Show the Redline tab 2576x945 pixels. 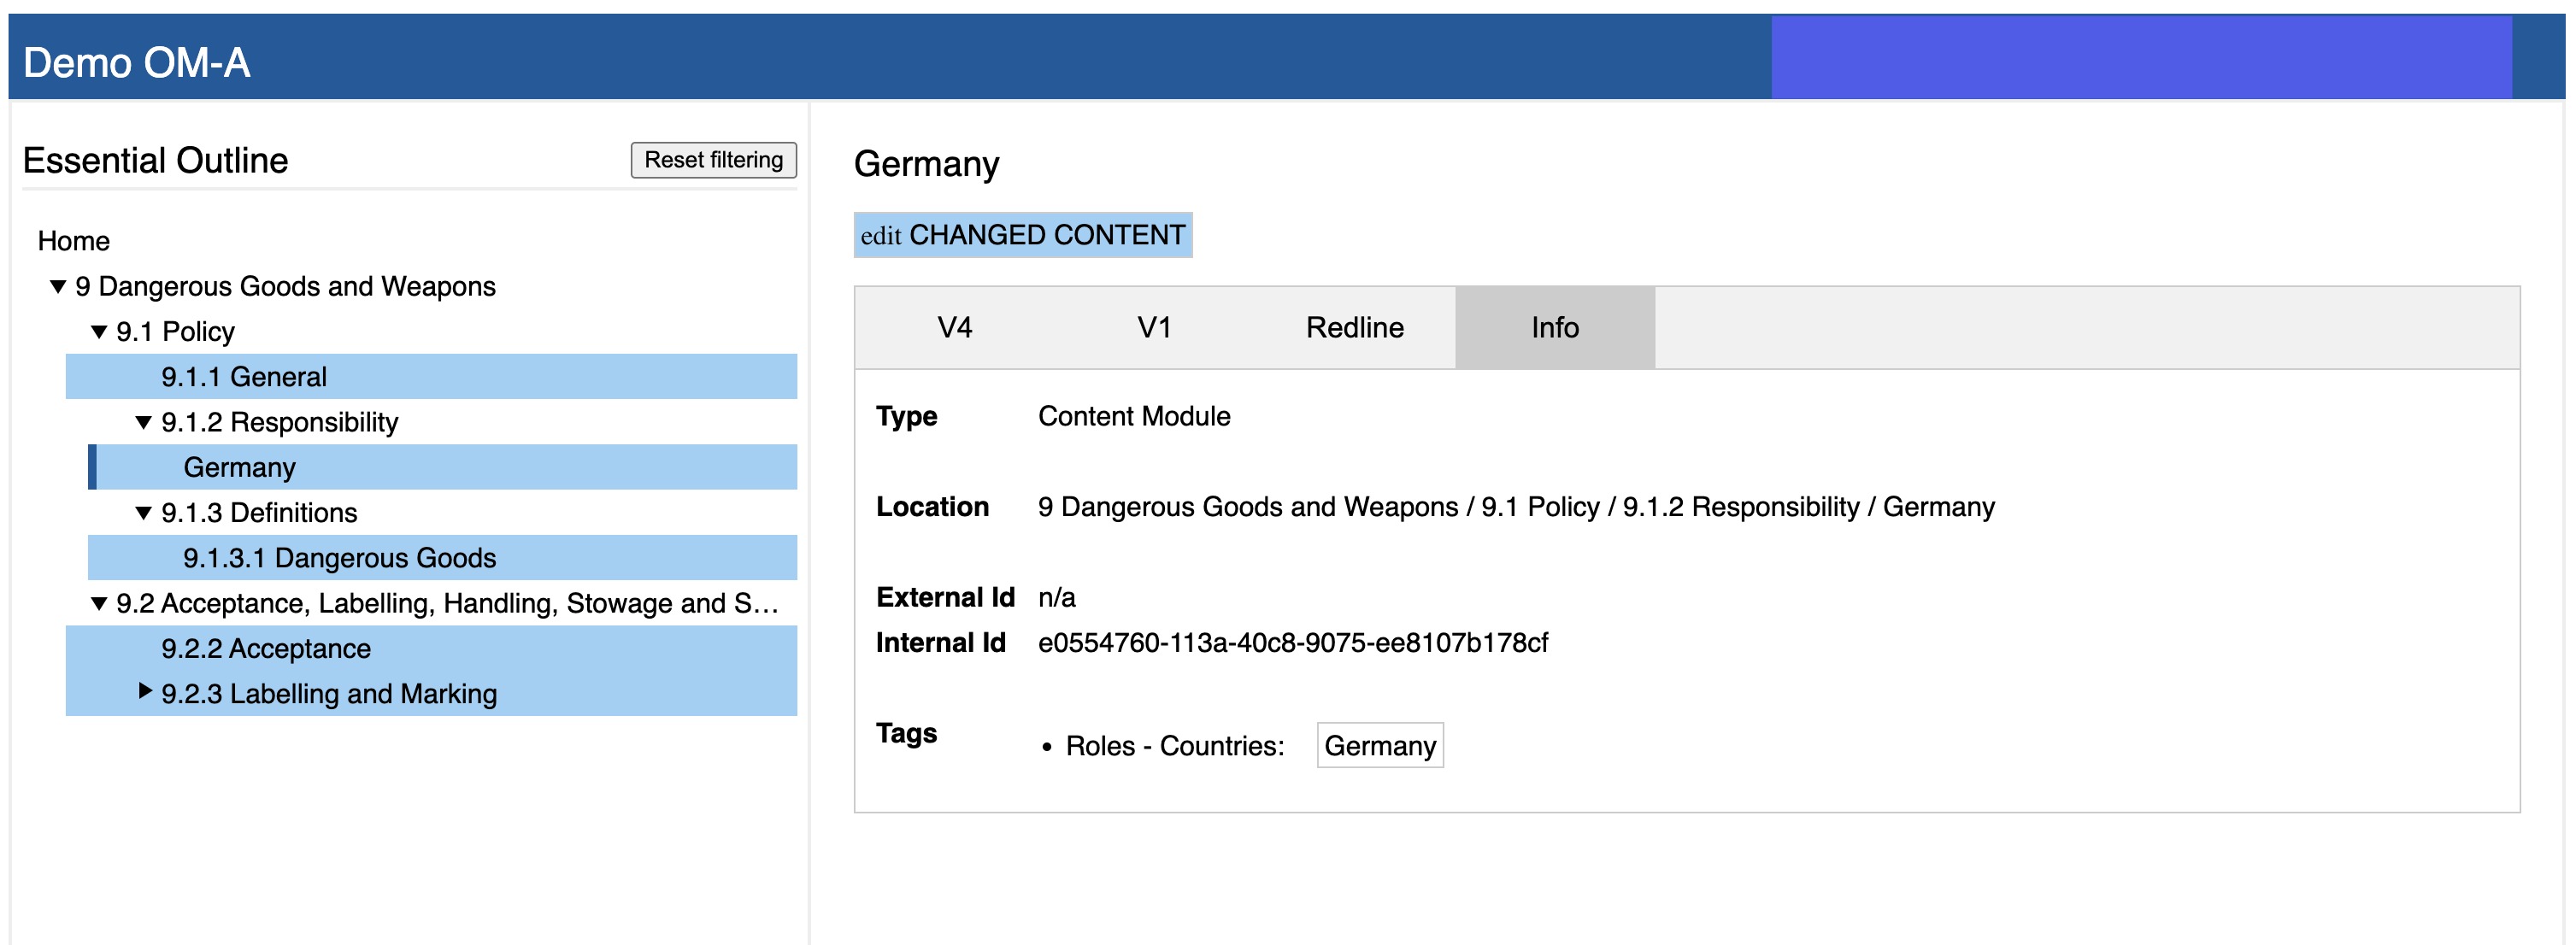(1354, 328)
